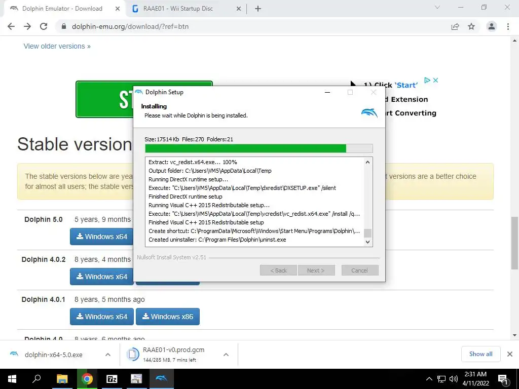This screenshot has width=519, height=389.
Task: Click the installer taskbar icon beside 7-Zip
Action: [136, 379]
